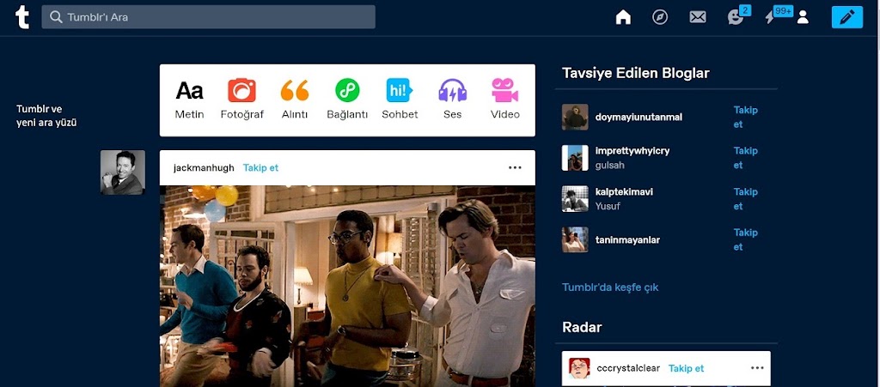Image resolution: width=880 pixels, height=387 pixels.
Task: Open the Explore compass icon
Action: click(x=660, y=17)
